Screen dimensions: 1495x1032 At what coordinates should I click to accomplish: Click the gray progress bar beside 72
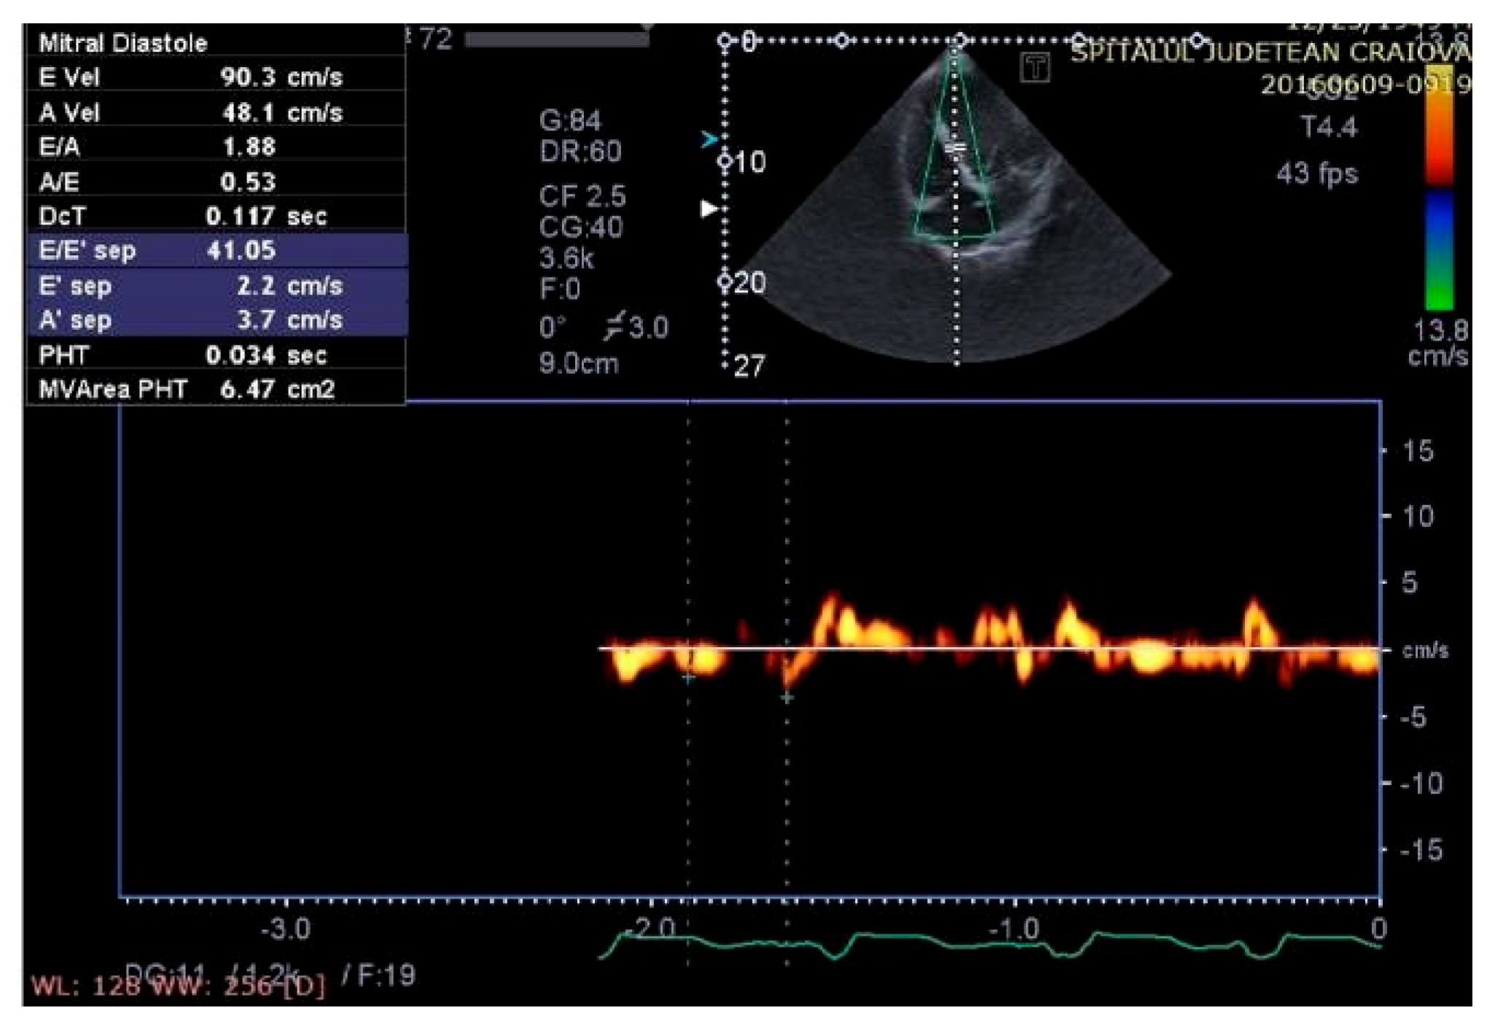click(556, 39)
